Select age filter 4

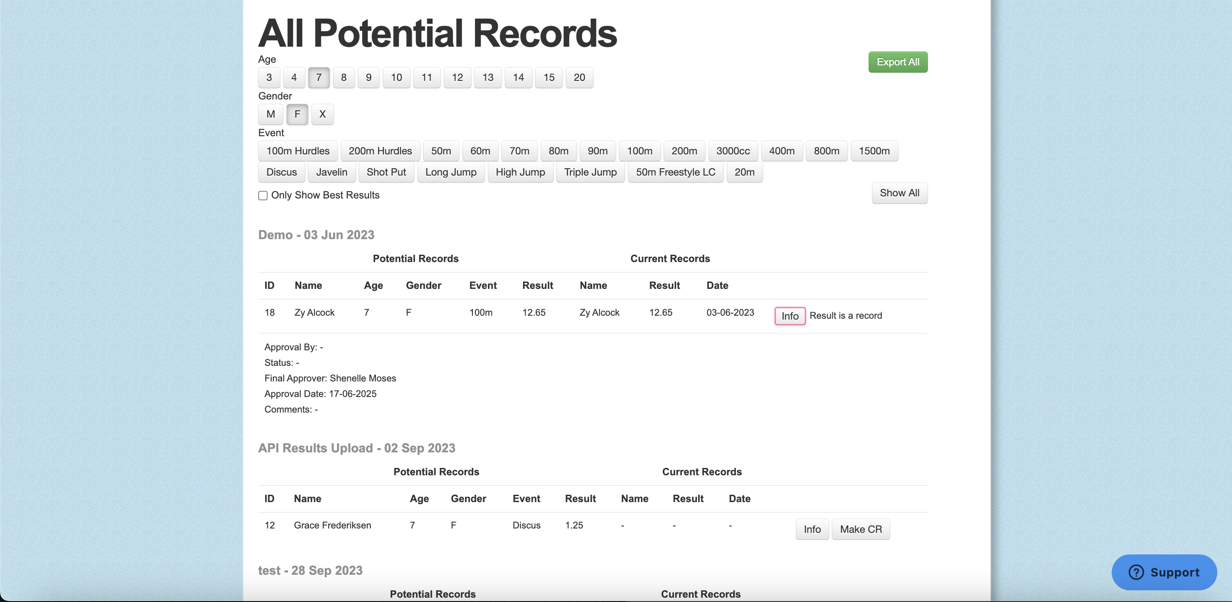[x=294, y=77]
